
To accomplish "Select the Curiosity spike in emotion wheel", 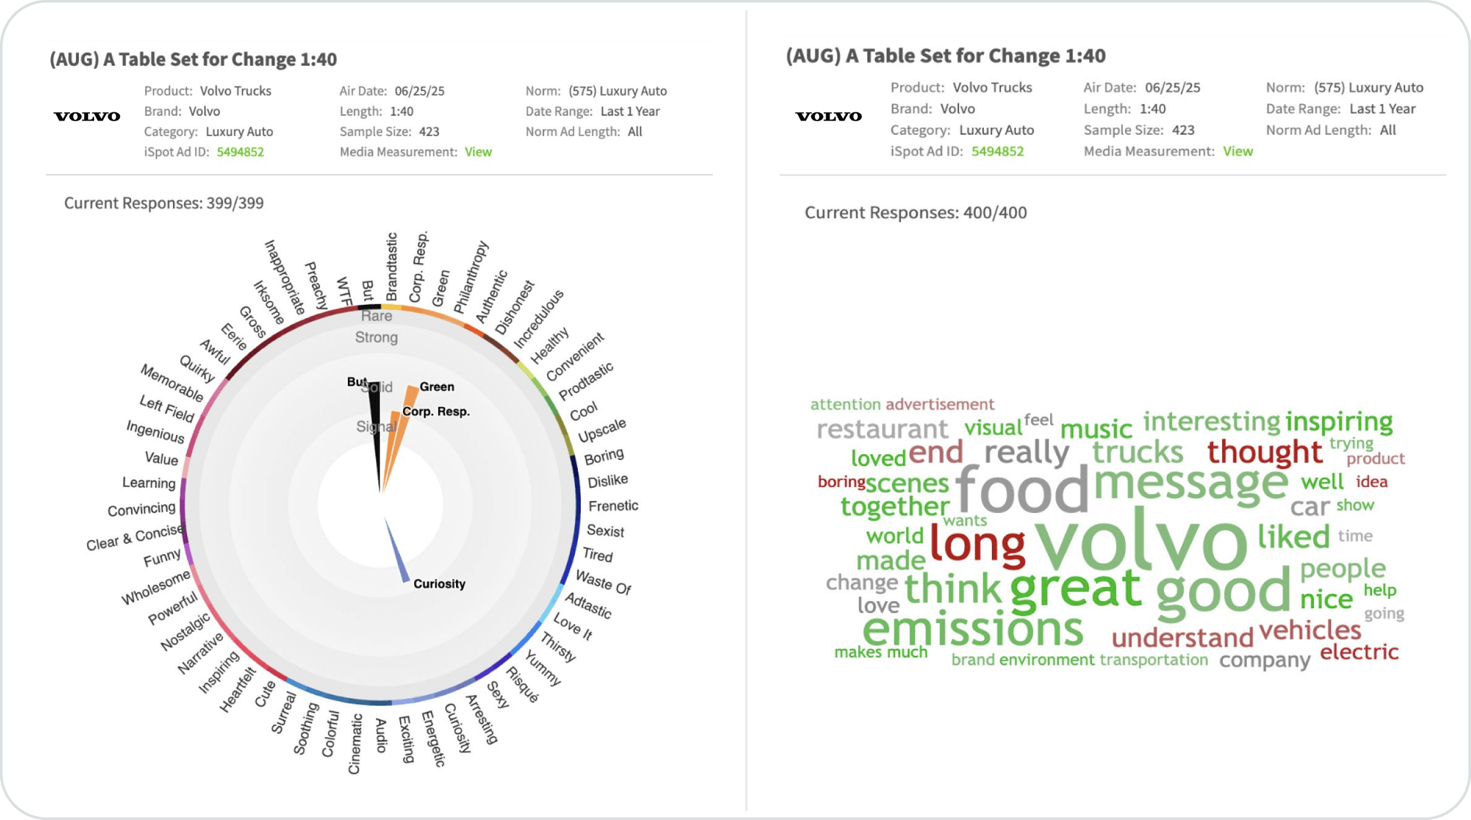I will (x=396, y=550).
